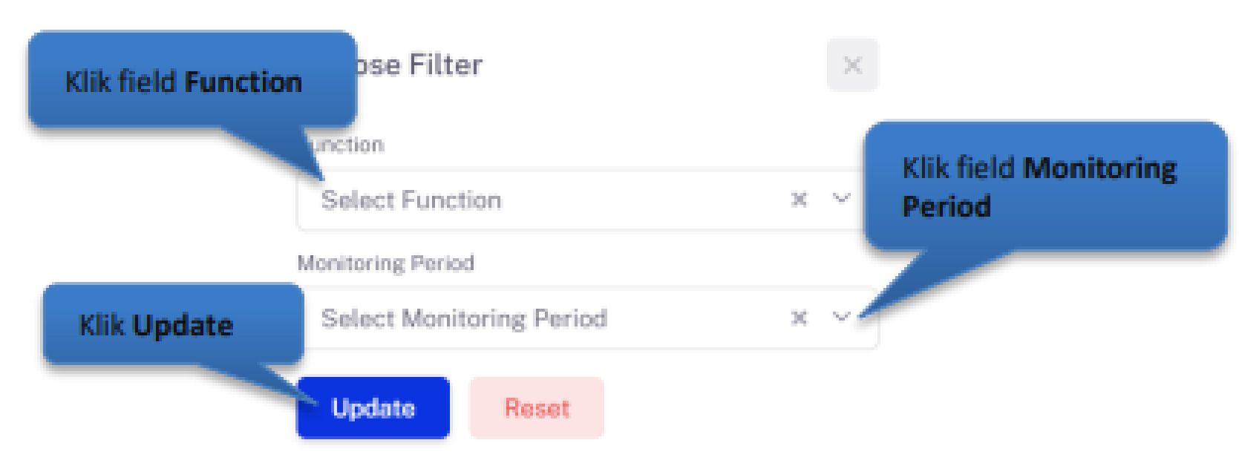This screenshot has height=463, width=1239.
Task: Click the callout saying Klik field Function
Action: [x=186, y=83]
